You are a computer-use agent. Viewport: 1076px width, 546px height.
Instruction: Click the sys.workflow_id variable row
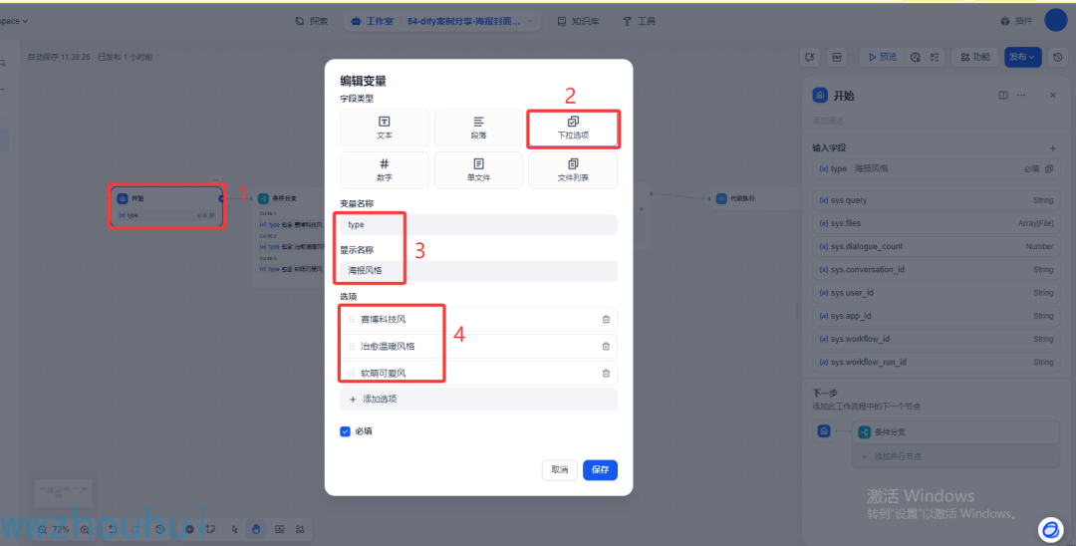click(x=936, y=339)
